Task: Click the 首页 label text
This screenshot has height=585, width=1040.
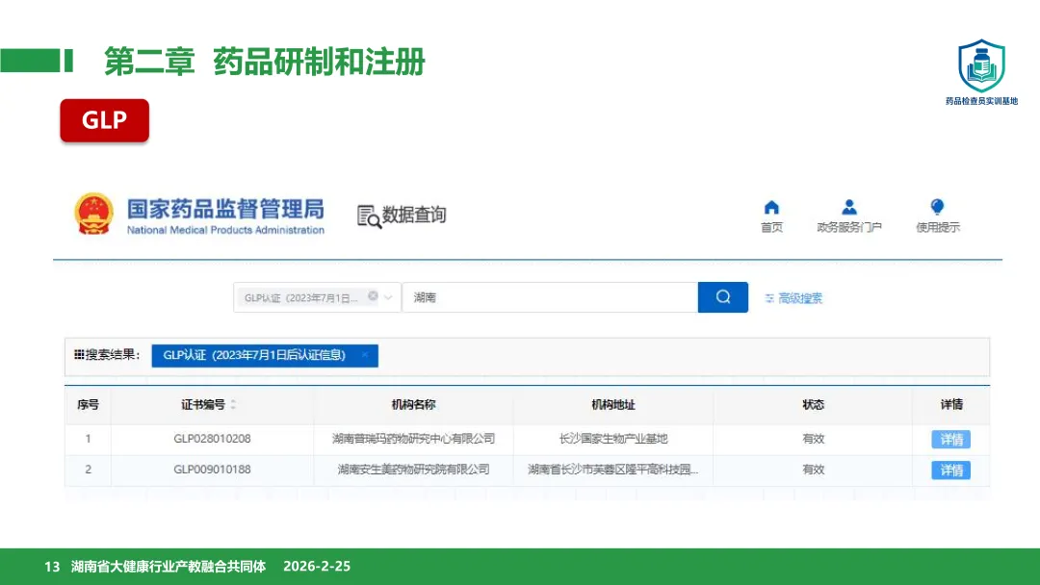Action: pyautogui.click(x=771, y=227)
